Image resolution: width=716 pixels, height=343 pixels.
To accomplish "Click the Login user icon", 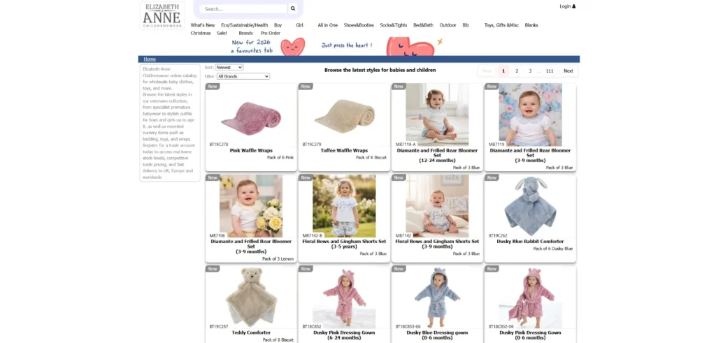I will 574,6.
